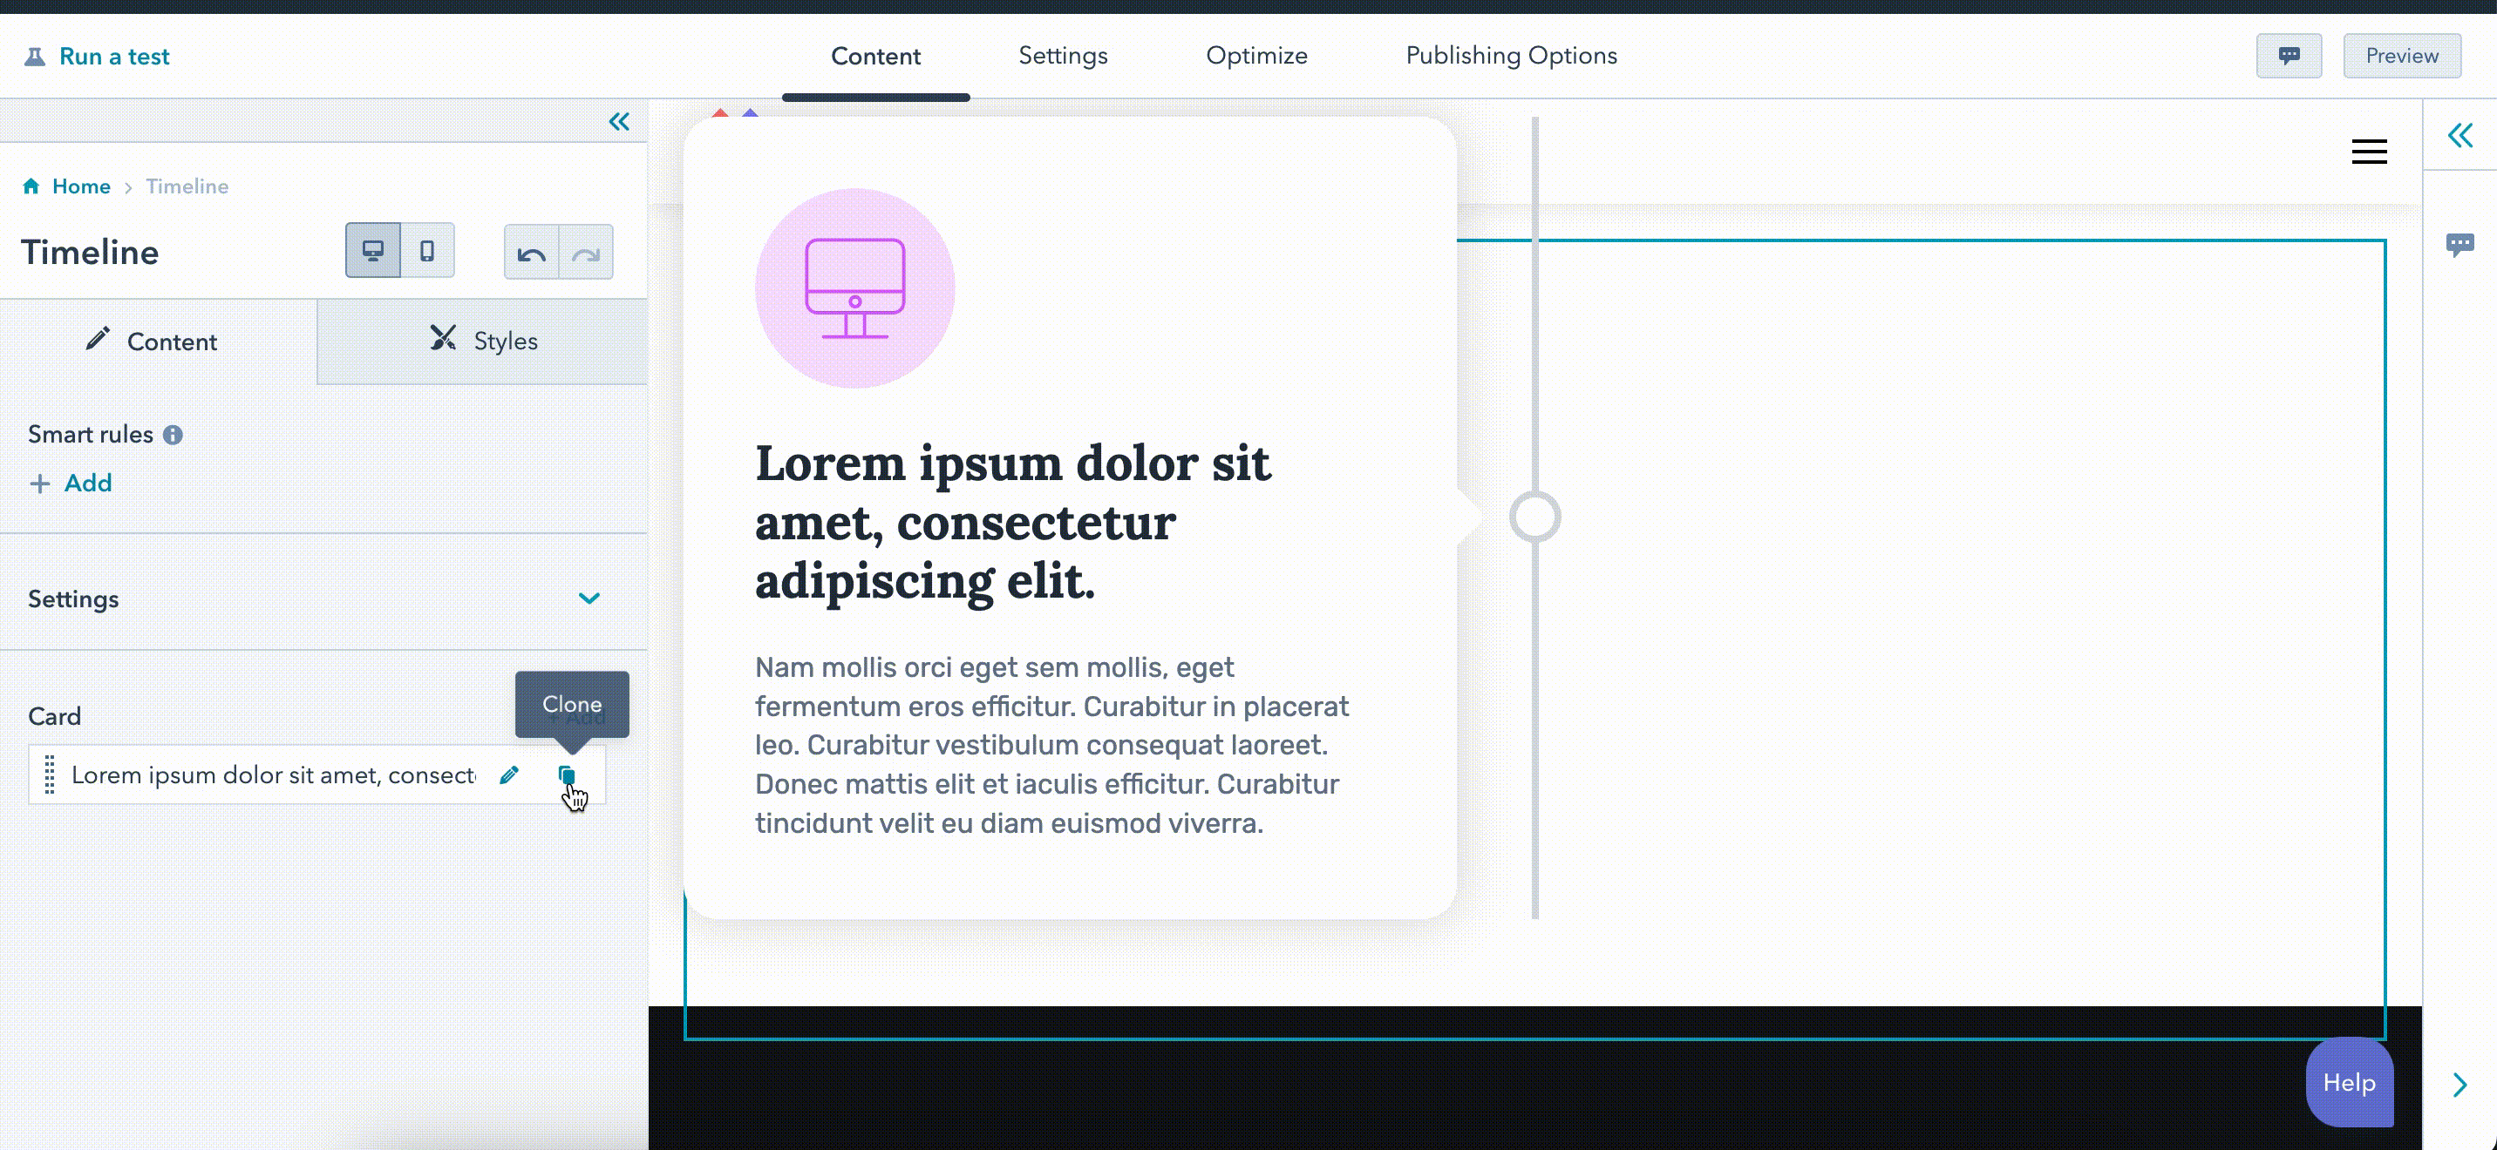
Task: Open comments via header chat bubble button
Action: (x=2289, y=56)
